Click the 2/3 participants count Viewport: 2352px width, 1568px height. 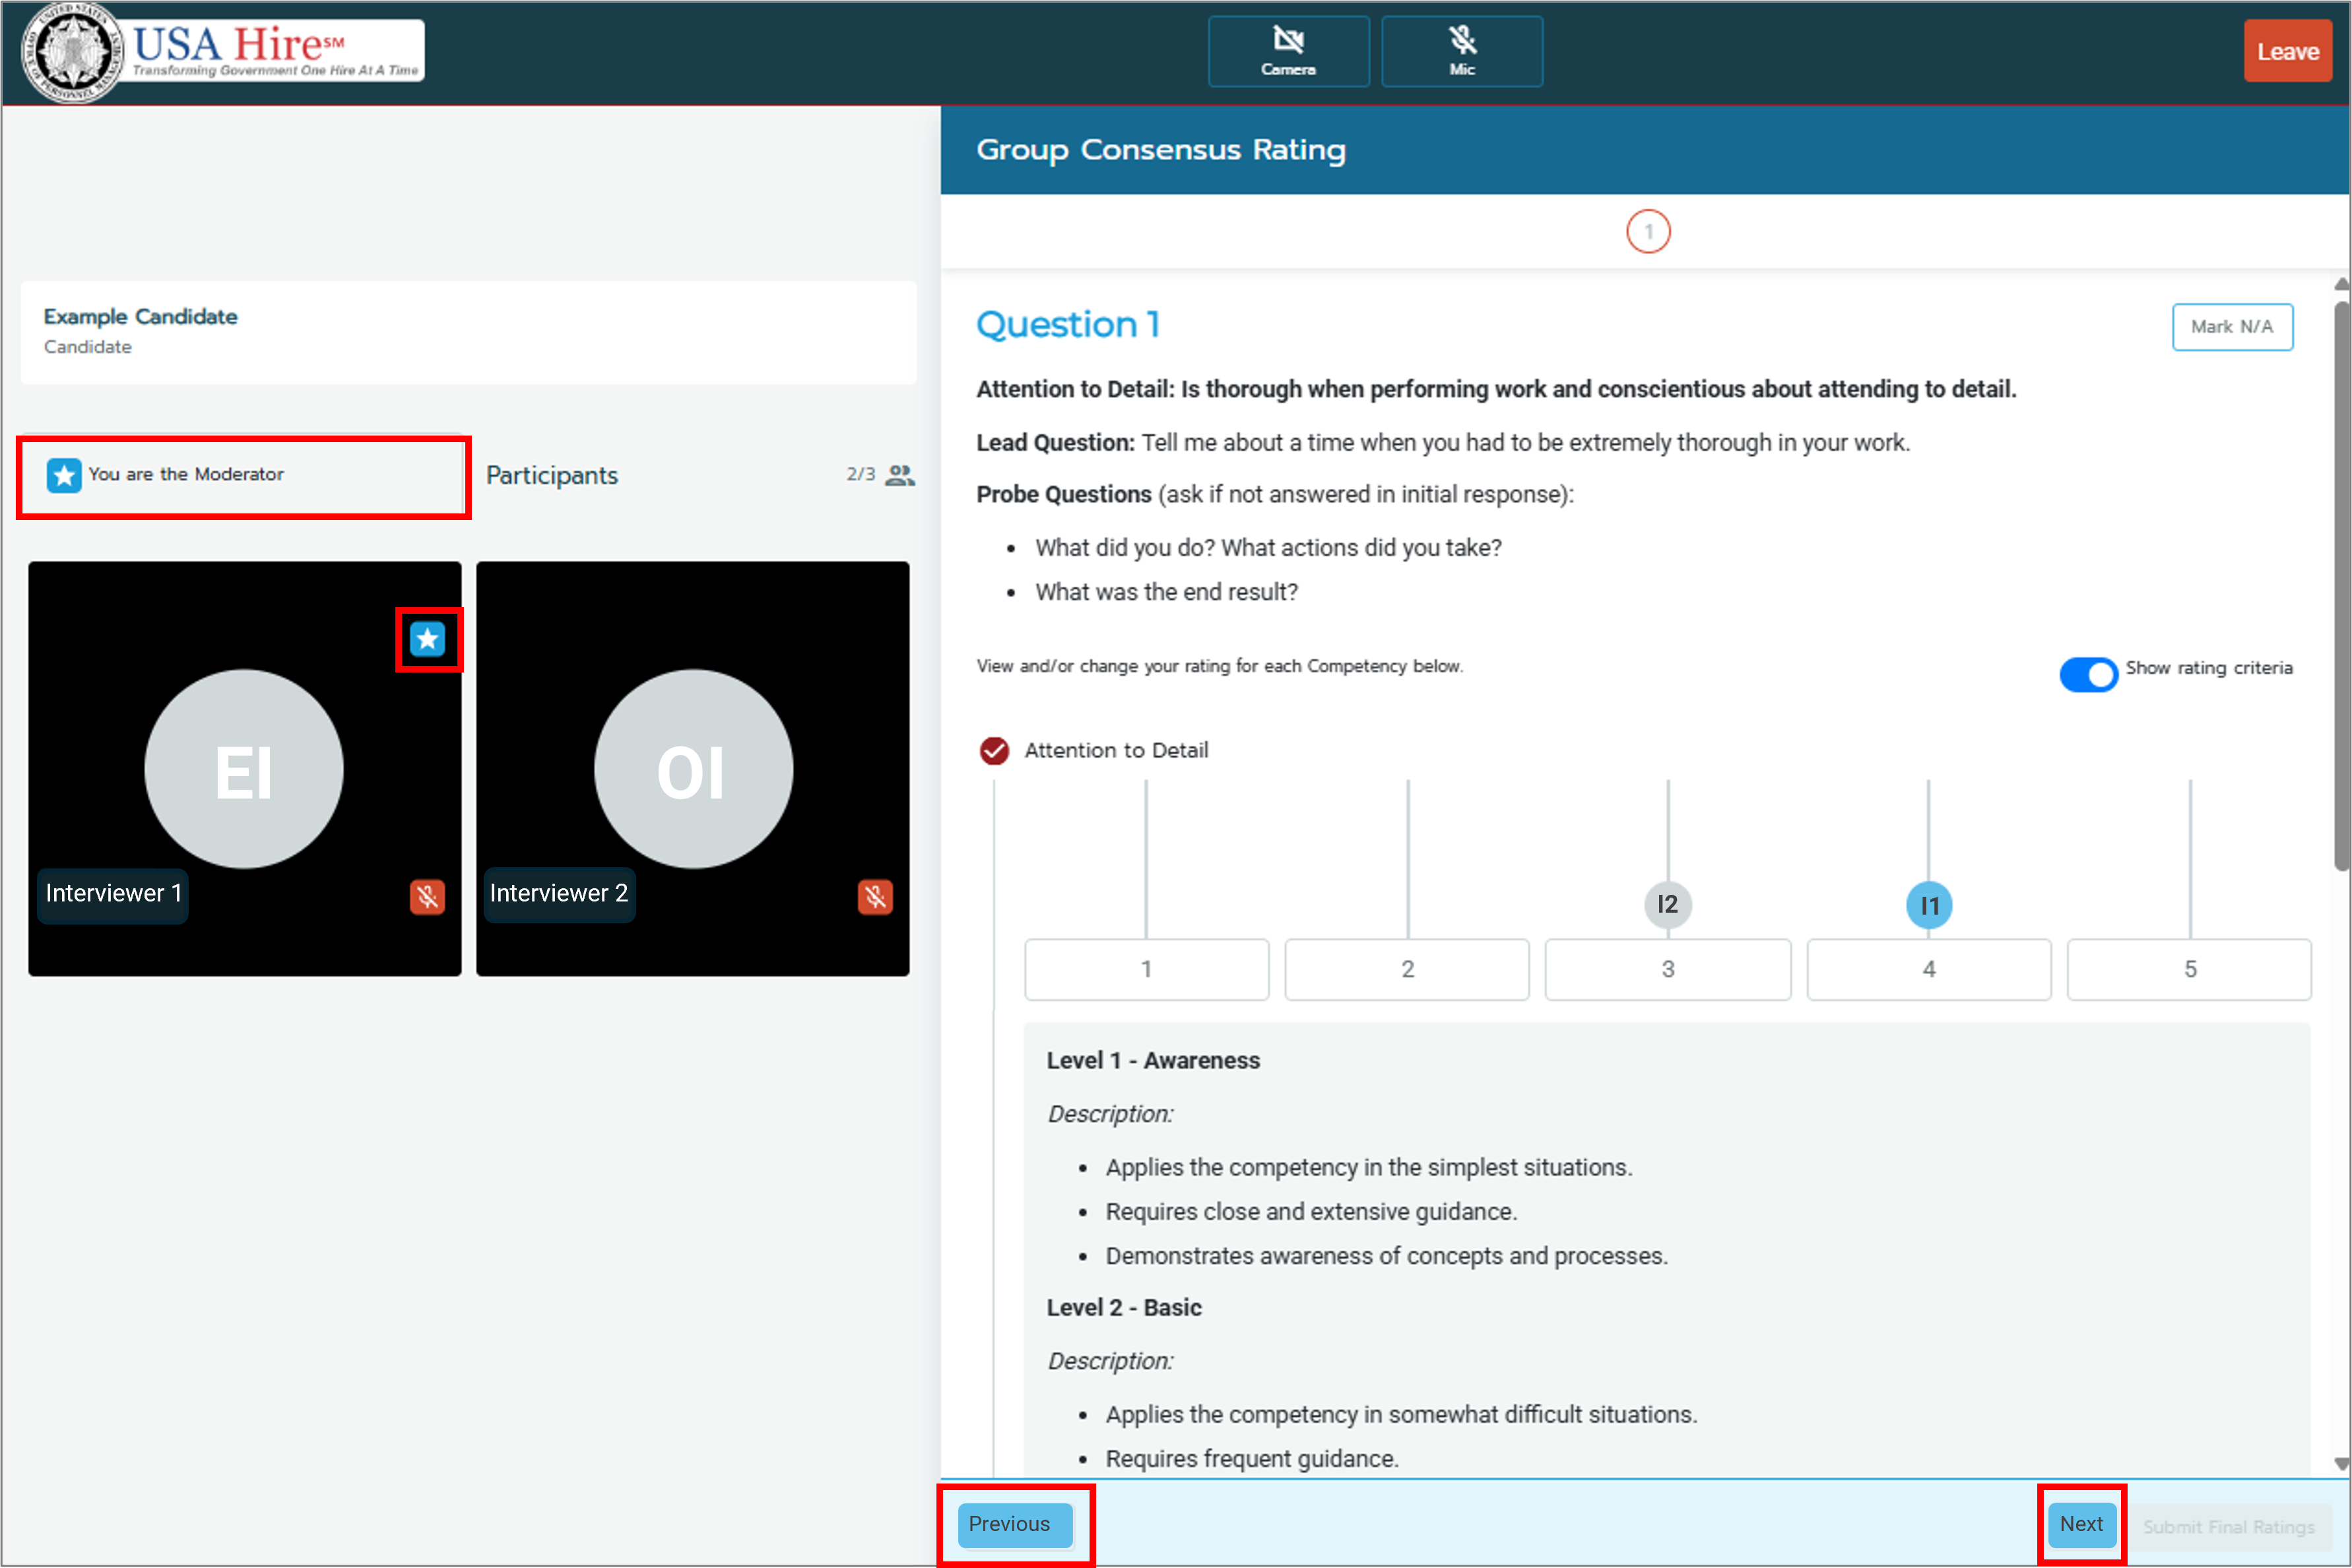[x=860, y=474]
